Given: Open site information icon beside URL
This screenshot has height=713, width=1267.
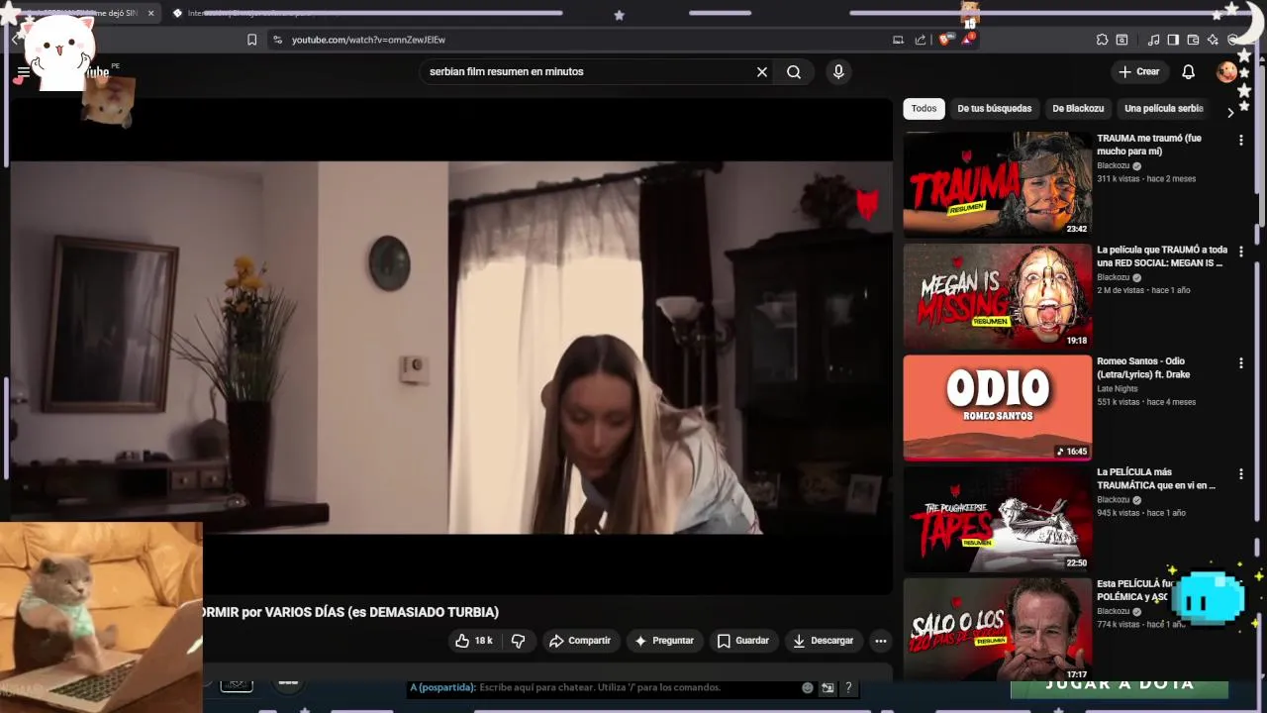Looking at the screenshot, I should 277,40.
